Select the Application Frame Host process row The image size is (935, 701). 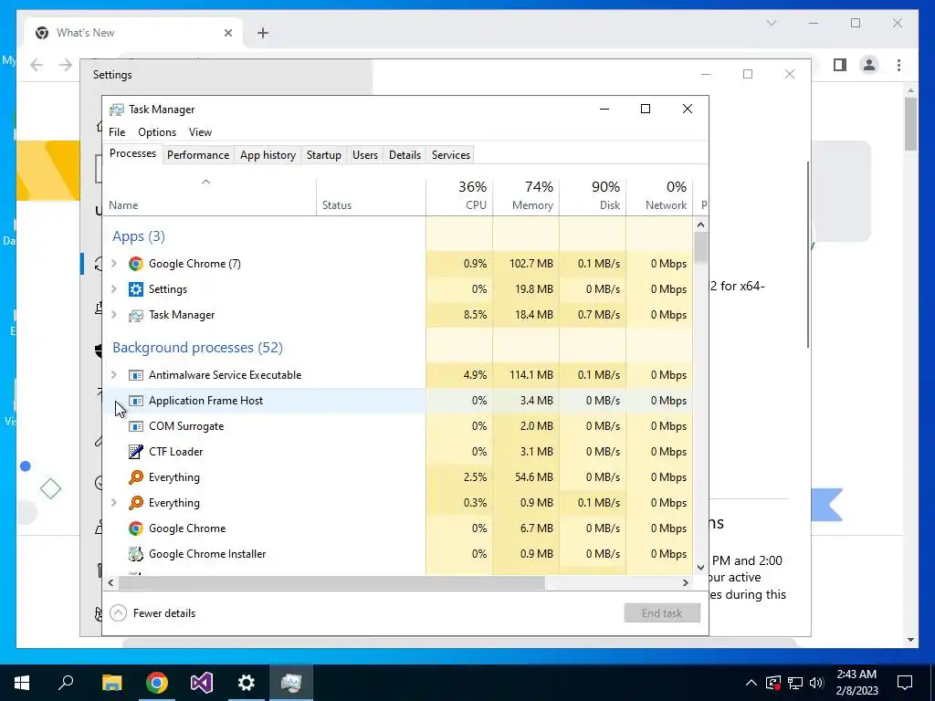tap(398, 401)
